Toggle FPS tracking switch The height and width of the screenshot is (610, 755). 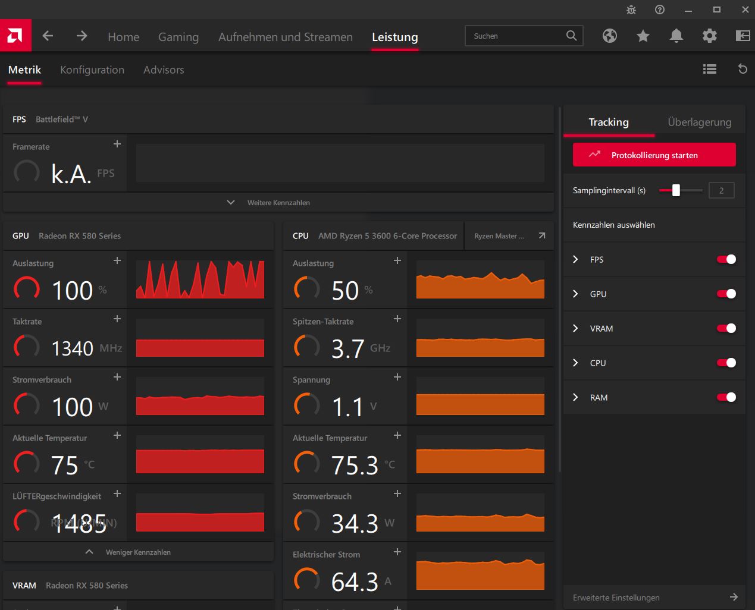[x=726, y=259]
